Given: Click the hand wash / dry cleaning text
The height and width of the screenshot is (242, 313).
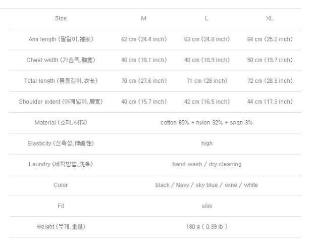Looking at the screenshot, I should [x=206, y=164].
